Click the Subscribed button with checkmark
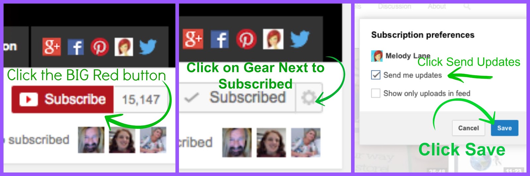530x176 pixels. coord(237,98)
